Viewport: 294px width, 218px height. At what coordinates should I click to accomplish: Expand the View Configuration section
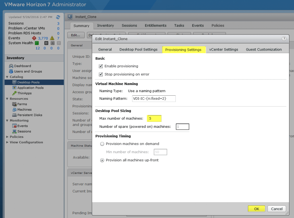(x=7, y=142)
